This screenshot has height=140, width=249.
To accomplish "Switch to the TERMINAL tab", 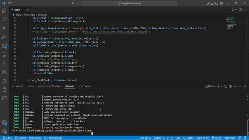I will tap(70, 86).
